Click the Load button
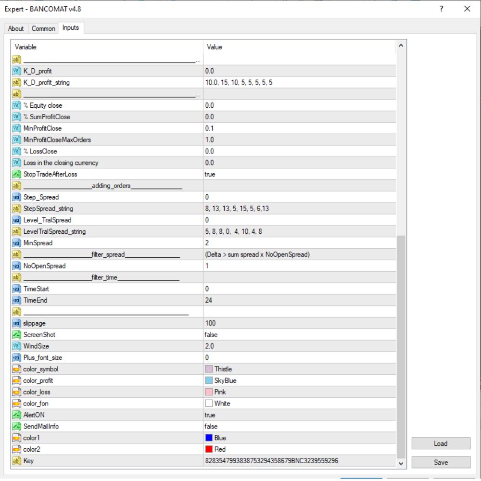Viewport: 481px width, 481px height. coord(441,443)
